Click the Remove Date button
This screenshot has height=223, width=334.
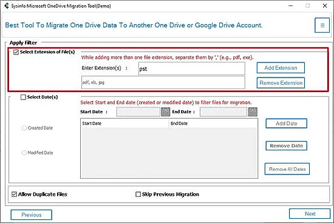[286, 145]
